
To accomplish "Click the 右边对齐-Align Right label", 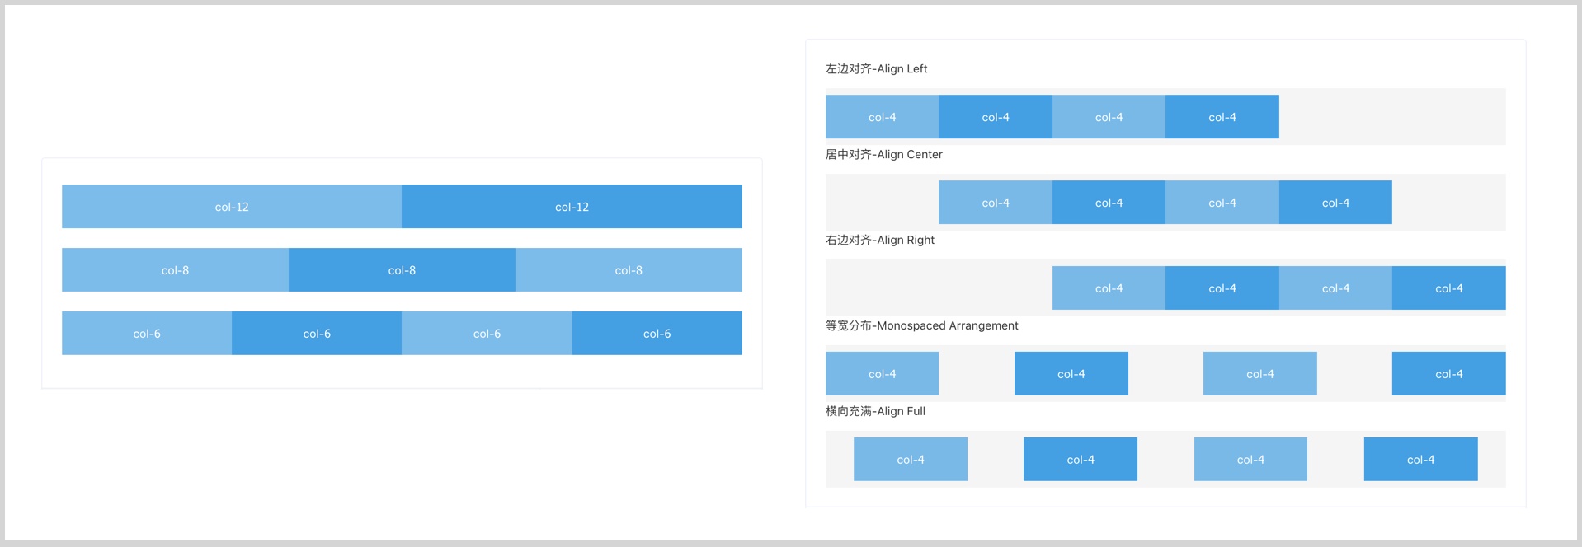I will [x=880, y=240].
